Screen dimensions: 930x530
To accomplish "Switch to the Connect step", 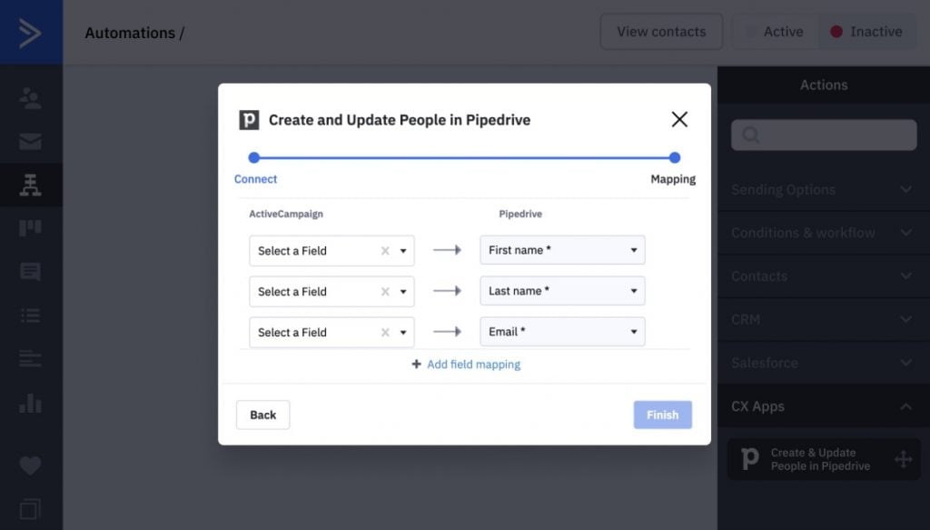I will point(255,179).
